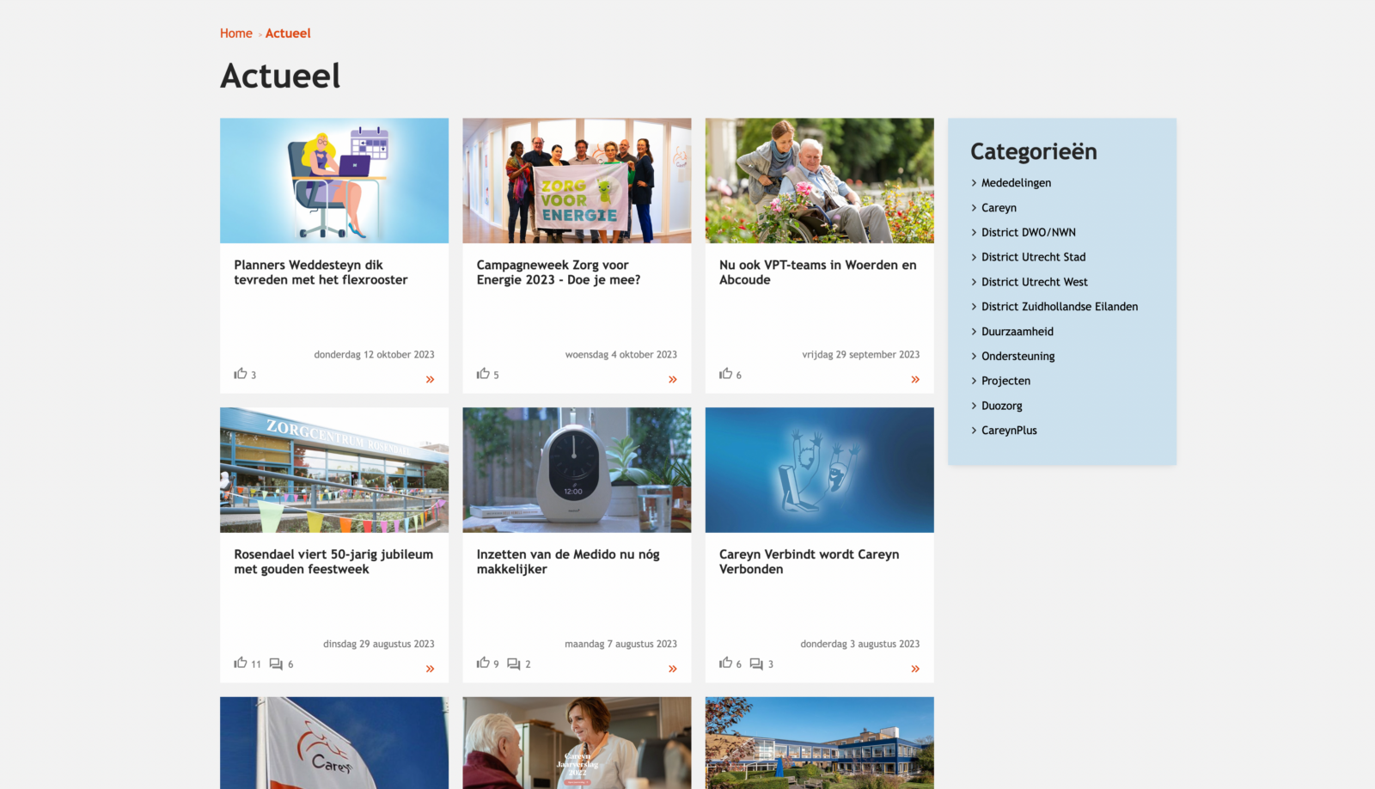This screenshot has height=789, width=1375.
Task: Select Ondersteuning category
Action: (x=1018, y=357)
